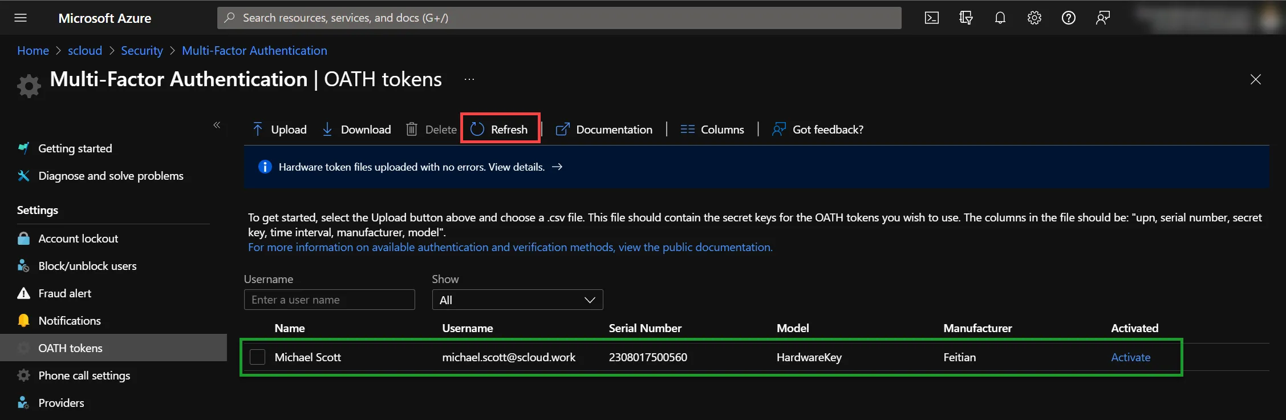This screenshot has width=1286, height=420.
Task: Open the public documentation link on authentication methods
Action: [x=510, y=247]
